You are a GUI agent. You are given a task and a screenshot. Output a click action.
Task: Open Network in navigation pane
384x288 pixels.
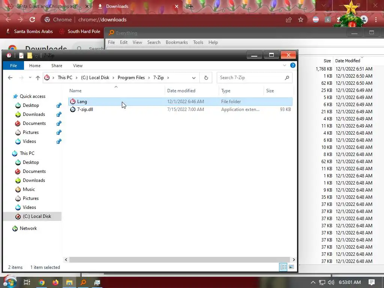28,228
